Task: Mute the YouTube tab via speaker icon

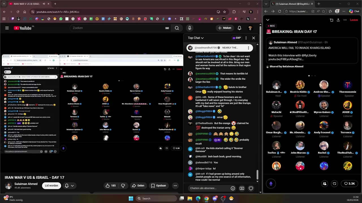Action: [44, 4]
